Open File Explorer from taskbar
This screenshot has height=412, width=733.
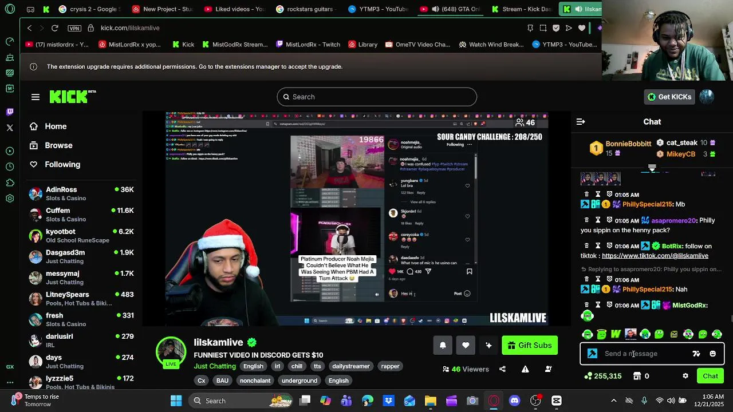(x=431, y=401)
